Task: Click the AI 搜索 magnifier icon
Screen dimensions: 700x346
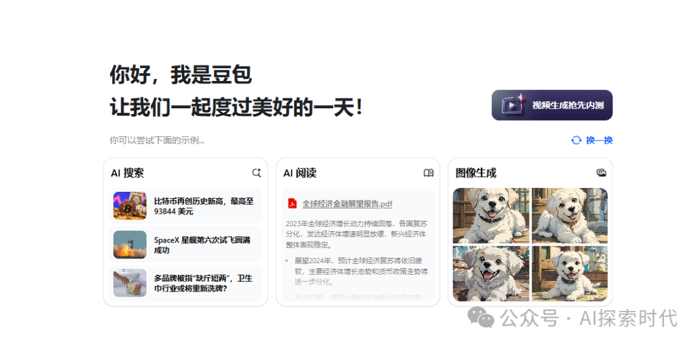Action: (256, 173)
